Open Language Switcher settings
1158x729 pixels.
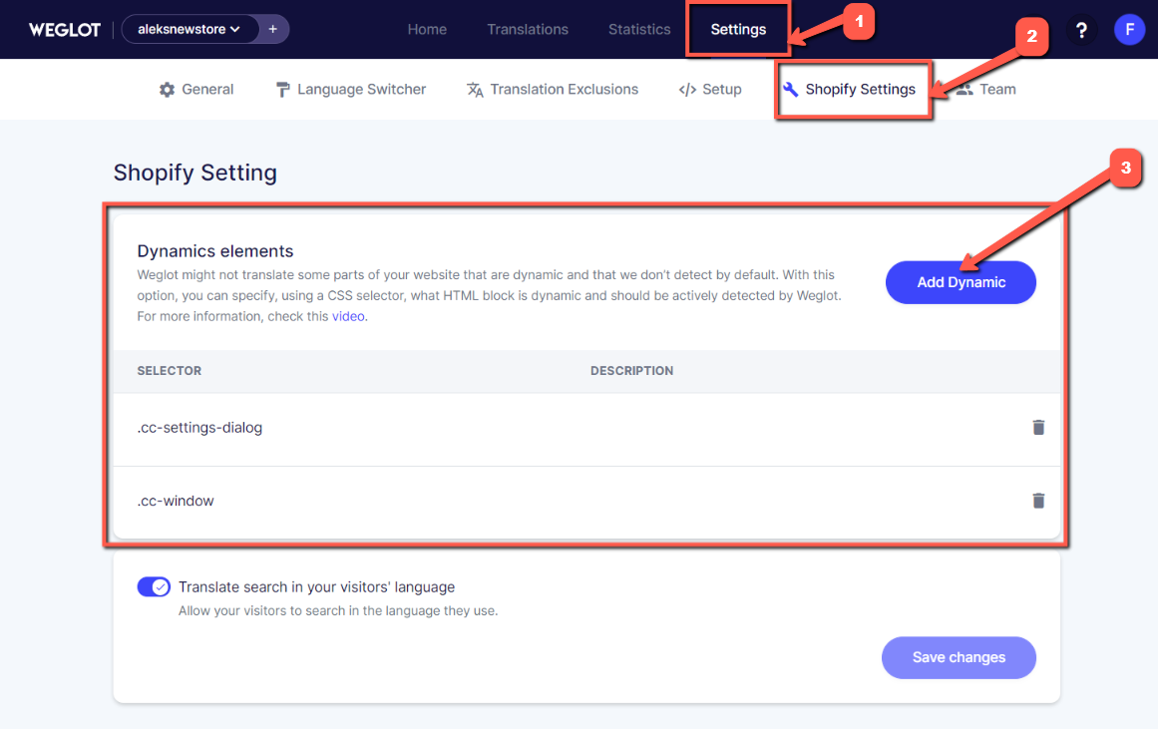coord(351,90)
